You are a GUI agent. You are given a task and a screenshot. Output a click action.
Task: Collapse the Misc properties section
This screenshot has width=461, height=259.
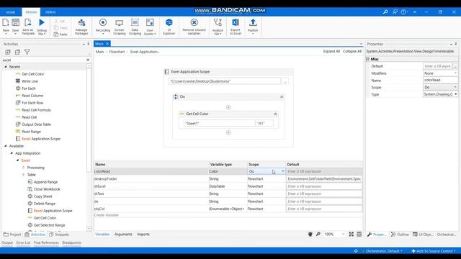pos(367,59)
